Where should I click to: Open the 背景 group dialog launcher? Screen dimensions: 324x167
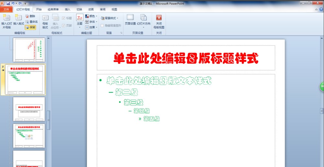pos(121,33)
